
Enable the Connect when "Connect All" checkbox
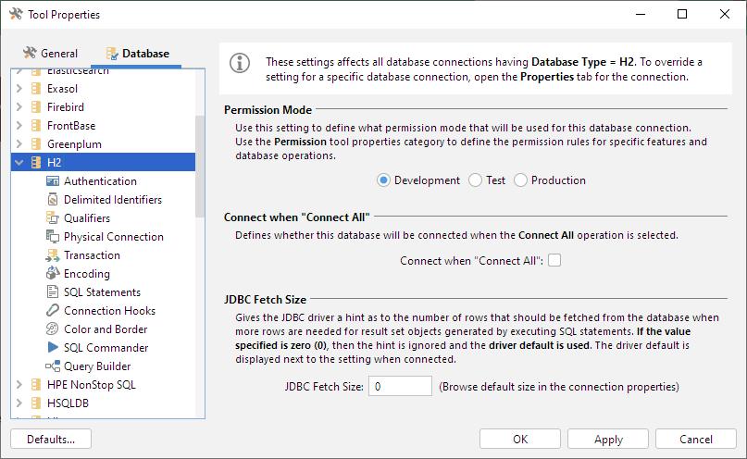click(x=554, y=261)
